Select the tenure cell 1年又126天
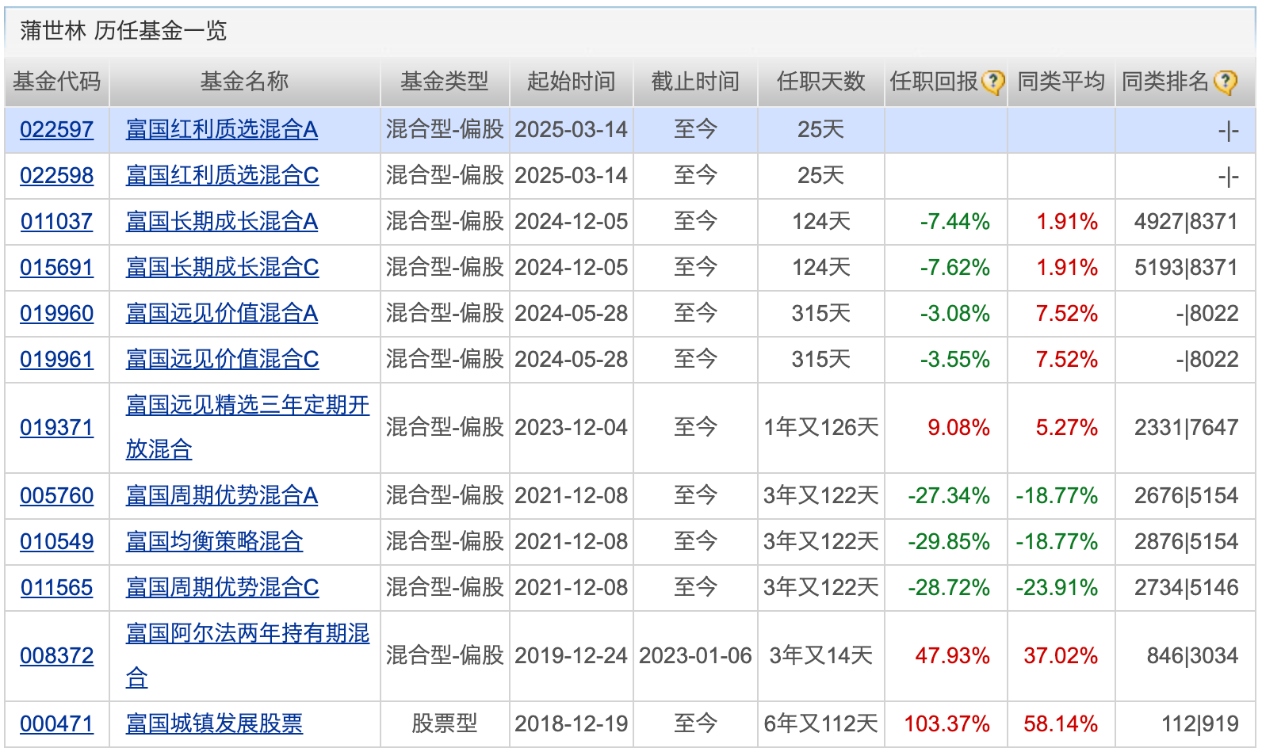The width and height of the screenshot is (1262, 748). pyautogui.click(x=820, y=428)
